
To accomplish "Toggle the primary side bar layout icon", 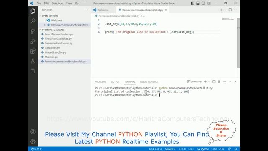I will point(193,3).
